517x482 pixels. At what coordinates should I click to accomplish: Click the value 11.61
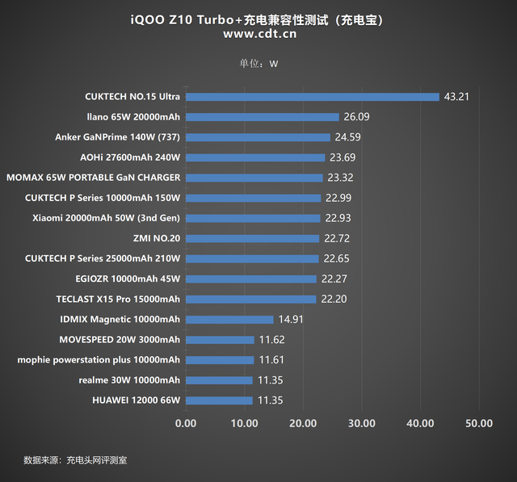[x=271, y=360]
